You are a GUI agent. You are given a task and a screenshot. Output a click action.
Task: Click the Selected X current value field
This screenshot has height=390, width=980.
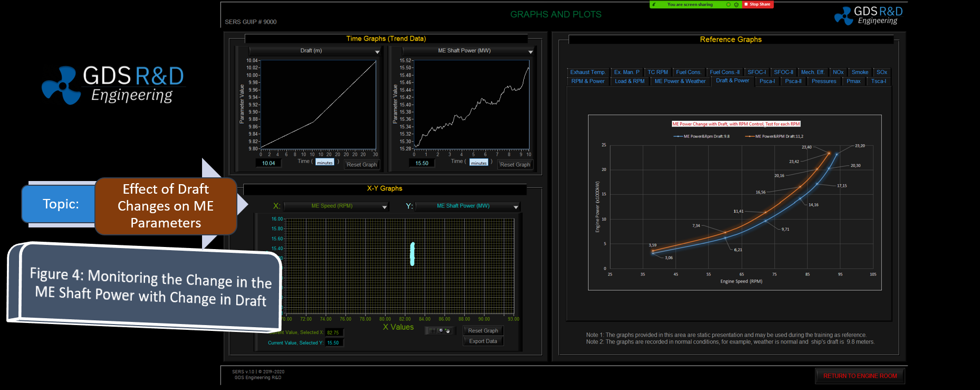tap(334, 332)
